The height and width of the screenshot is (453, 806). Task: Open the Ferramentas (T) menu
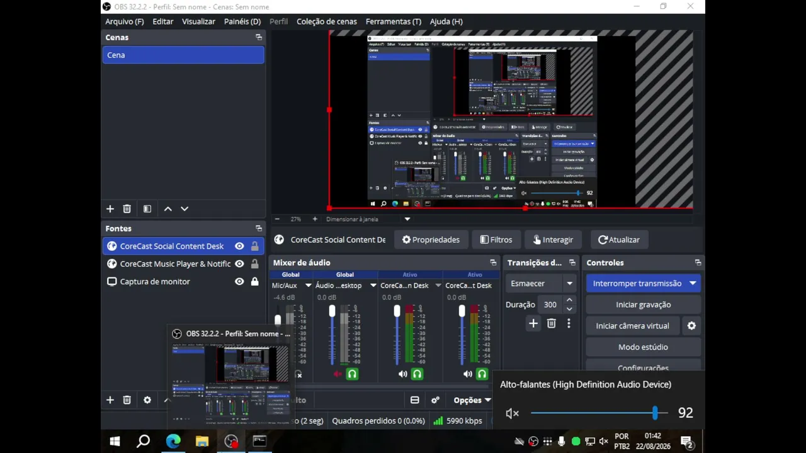pyautogui.click(x=394, y=21)
